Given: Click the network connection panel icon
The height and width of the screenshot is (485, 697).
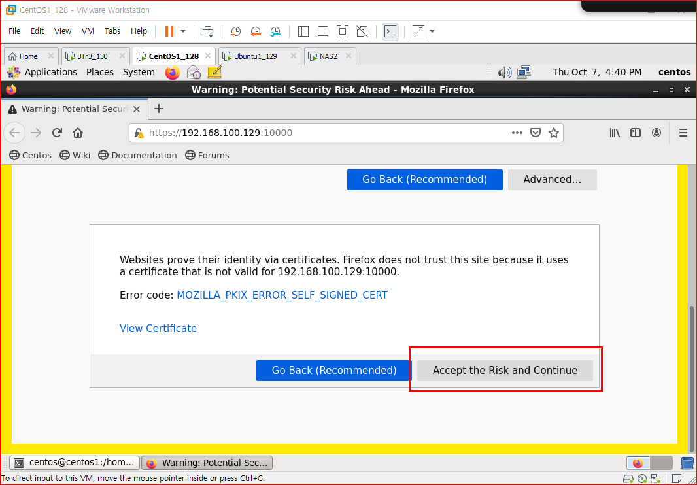Looking at the screenshot, I should (x=524, y=72).
